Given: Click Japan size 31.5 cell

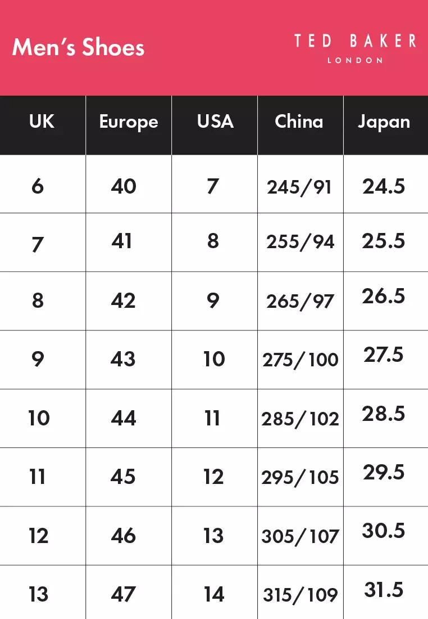Looking at the screenshot, I should (x=386, y=592).
